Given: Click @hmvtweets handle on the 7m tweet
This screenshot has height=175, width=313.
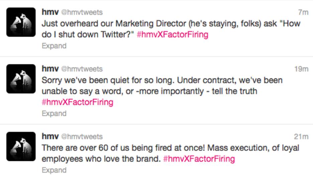Looking at the screenshot, I should [x=82, y=13].
